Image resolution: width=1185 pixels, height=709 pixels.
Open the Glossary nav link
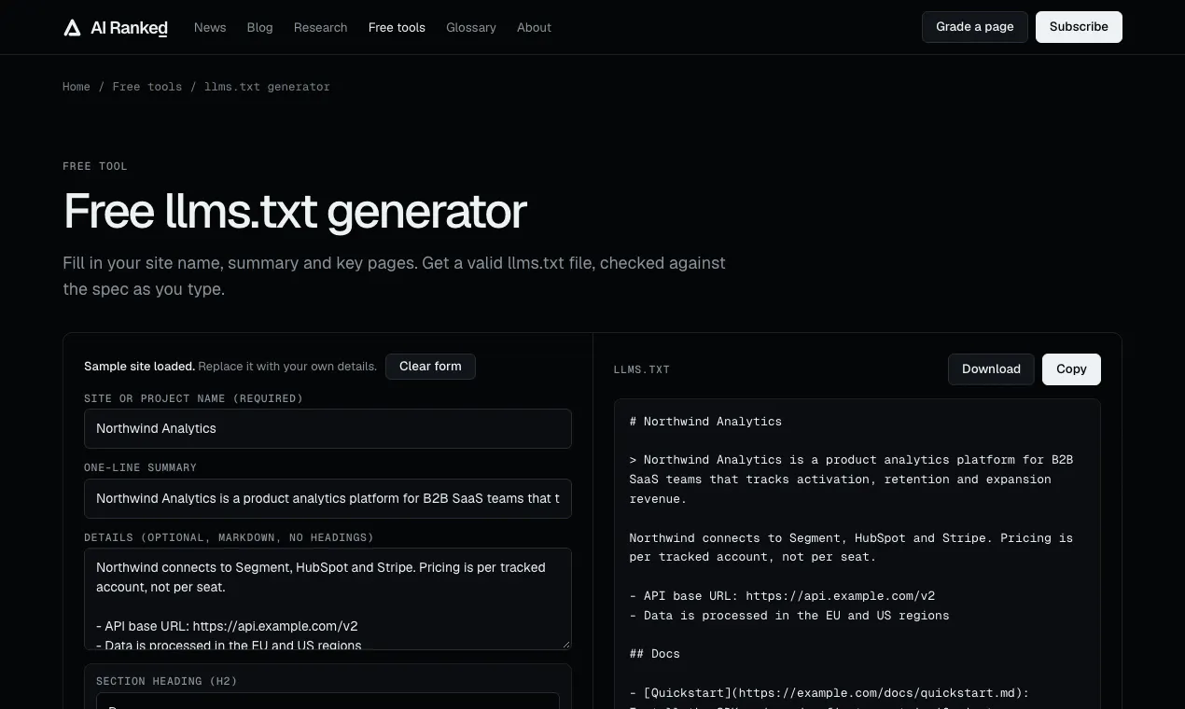(471, 27)
